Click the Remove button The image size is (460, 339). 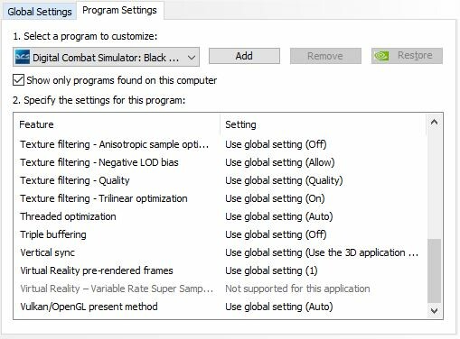(325, 56)
